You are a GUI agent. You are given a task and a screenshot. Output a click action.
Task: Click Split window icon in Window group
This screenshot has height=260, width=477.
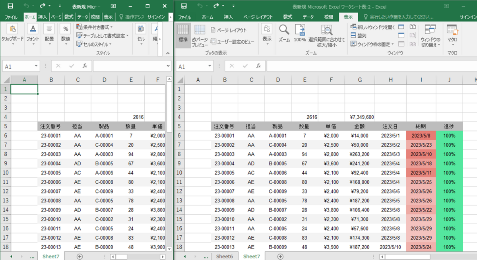coord(401,27)
